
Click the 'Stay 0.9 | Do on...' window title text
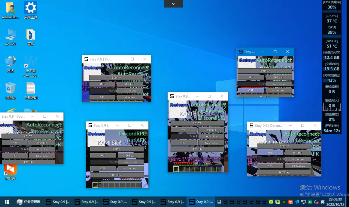269,125
